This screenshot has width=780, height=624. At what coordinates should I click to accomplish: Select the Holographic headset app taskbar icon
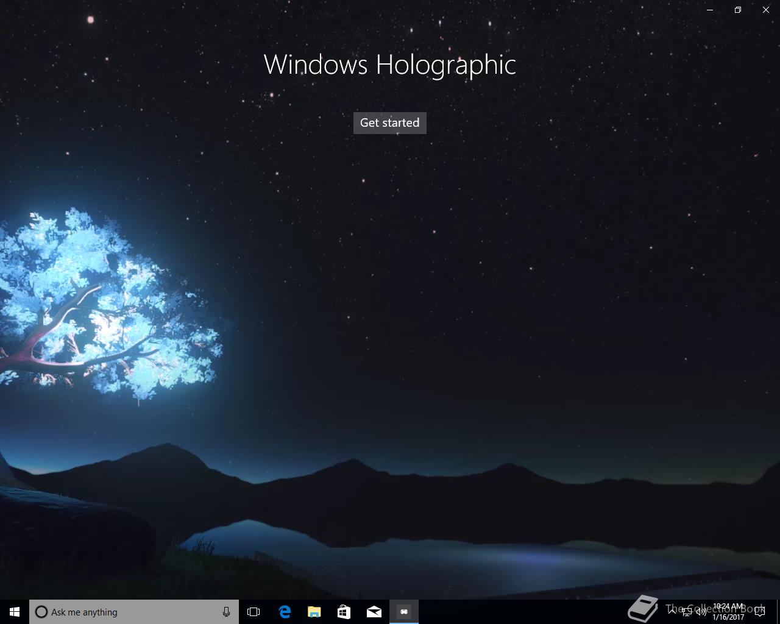(x=404, y=612)
